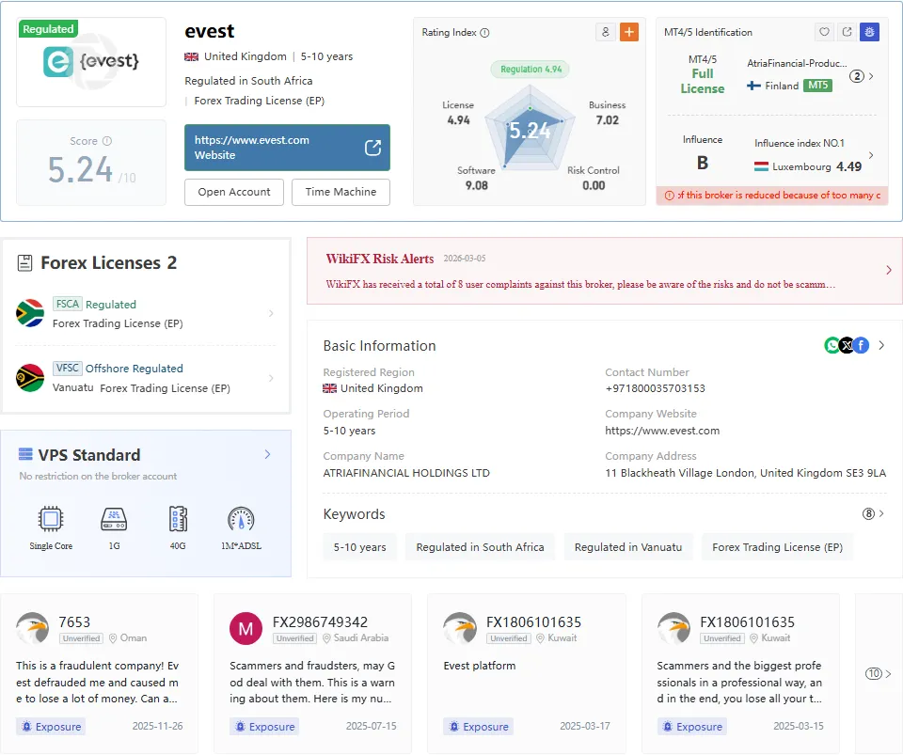Click the WhatsApp contact icon

[x=832, y=345]
